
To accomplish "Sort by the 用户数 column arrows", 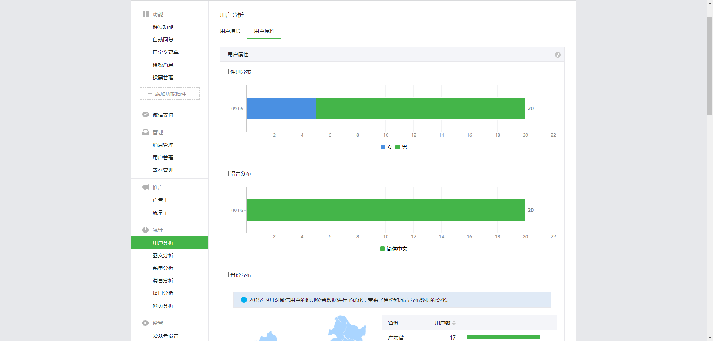I will click(454, 323).
